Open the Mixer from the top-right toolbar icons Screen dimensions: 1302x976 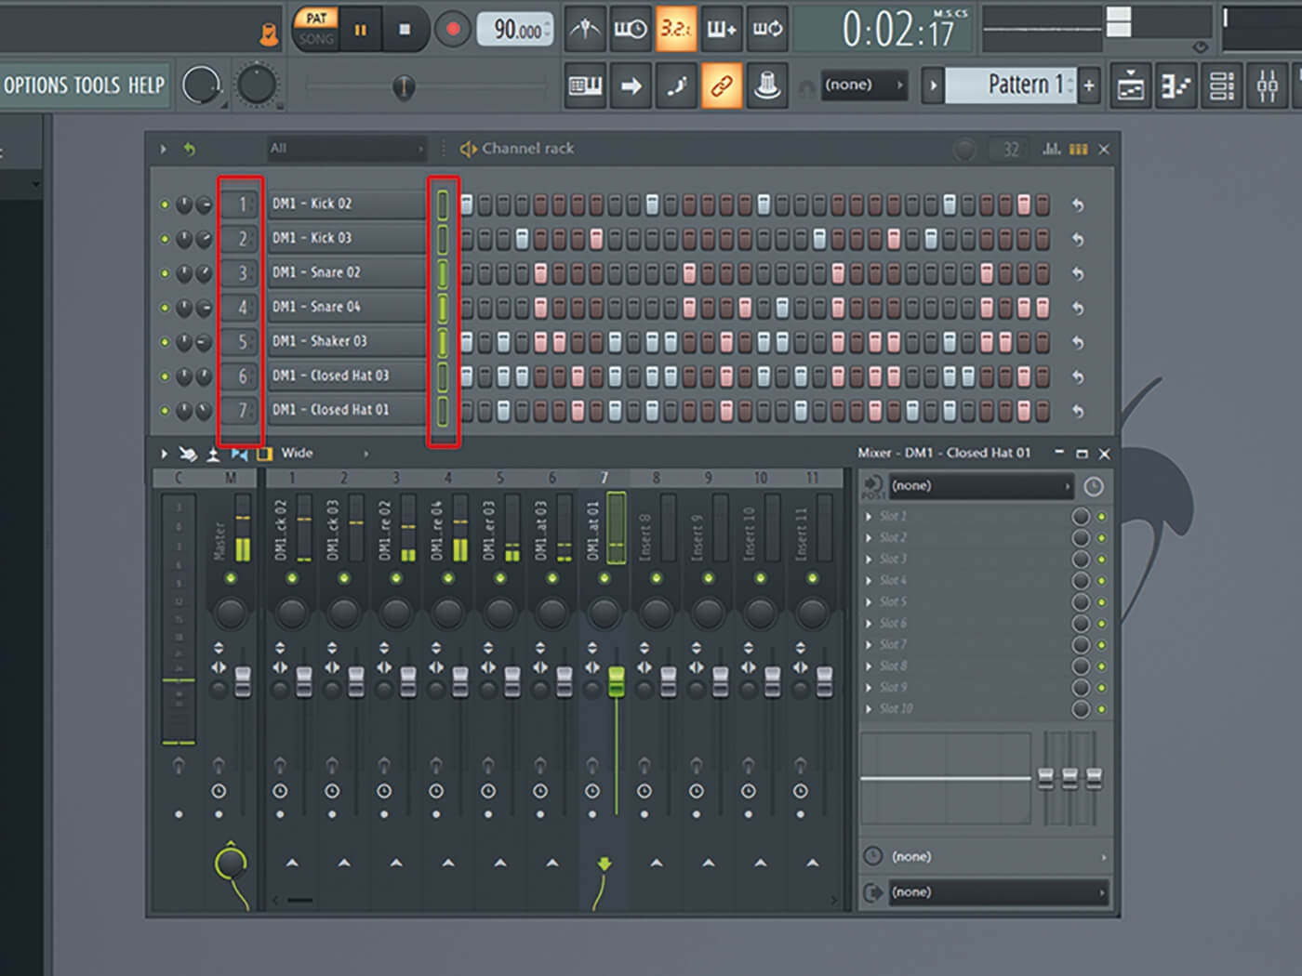coord(1266,86)
